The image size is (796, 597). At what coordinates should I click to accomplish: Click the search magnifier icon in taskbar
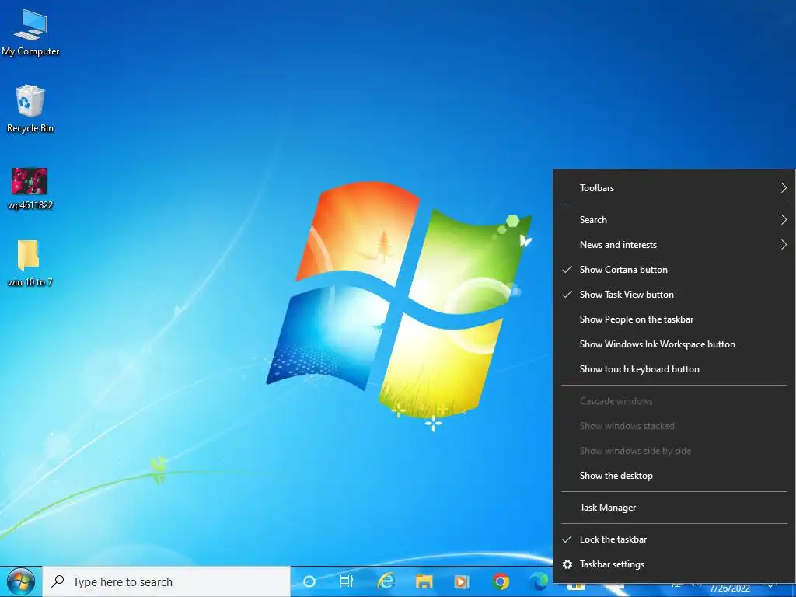click(58, 581)
